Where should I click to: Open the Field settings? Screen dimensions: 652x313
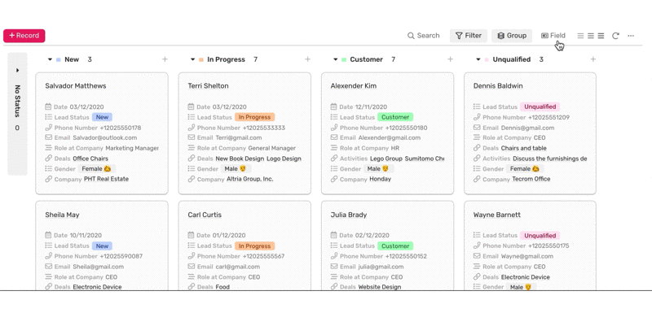(x=553, y=36)
